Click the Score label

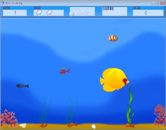(x=136, y=8)
